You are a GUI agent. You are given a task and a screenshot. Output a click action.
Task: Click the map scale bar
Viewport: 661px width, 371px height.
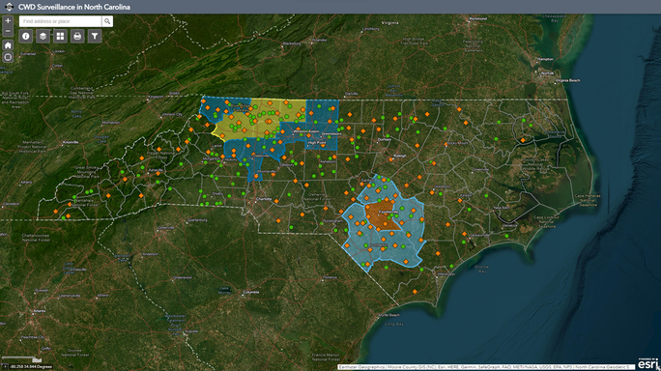point(22,359)
